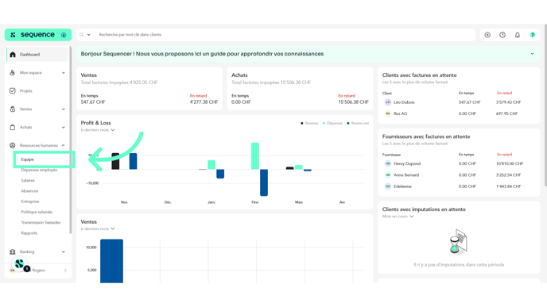Open the notifications bell icon
Screen dimensions: 547x307
(x=518, y=35)
